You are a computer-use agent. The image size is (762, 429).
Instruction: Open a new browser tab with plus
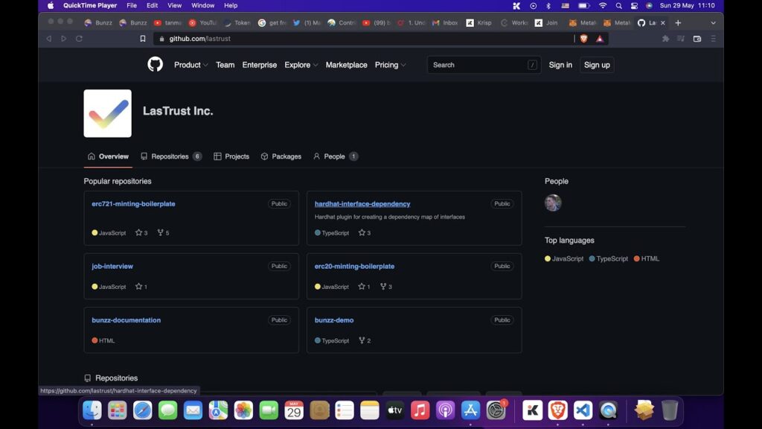click(678, 23)
